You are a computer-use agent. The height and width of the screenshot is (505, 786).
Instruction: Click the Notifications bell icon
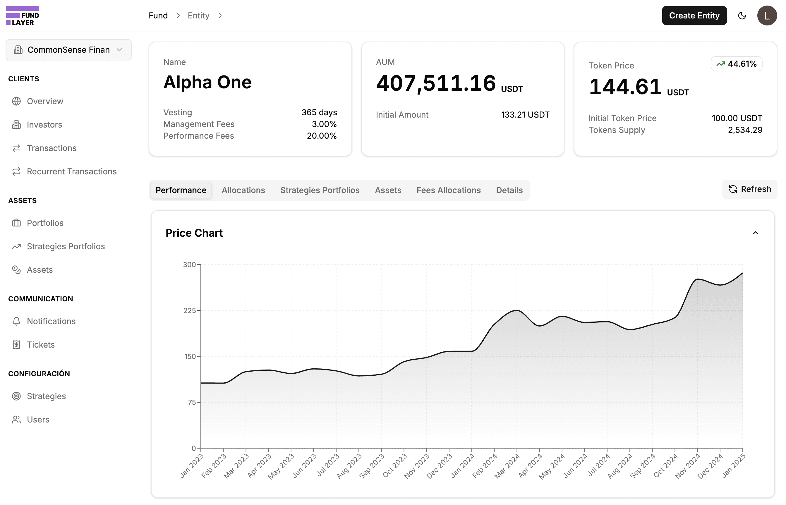(16, 321)
